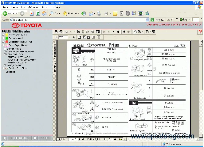This screenshot has height=147, width=204.
Task: Toggle the navigation pane icon
Action: point(98,32)
